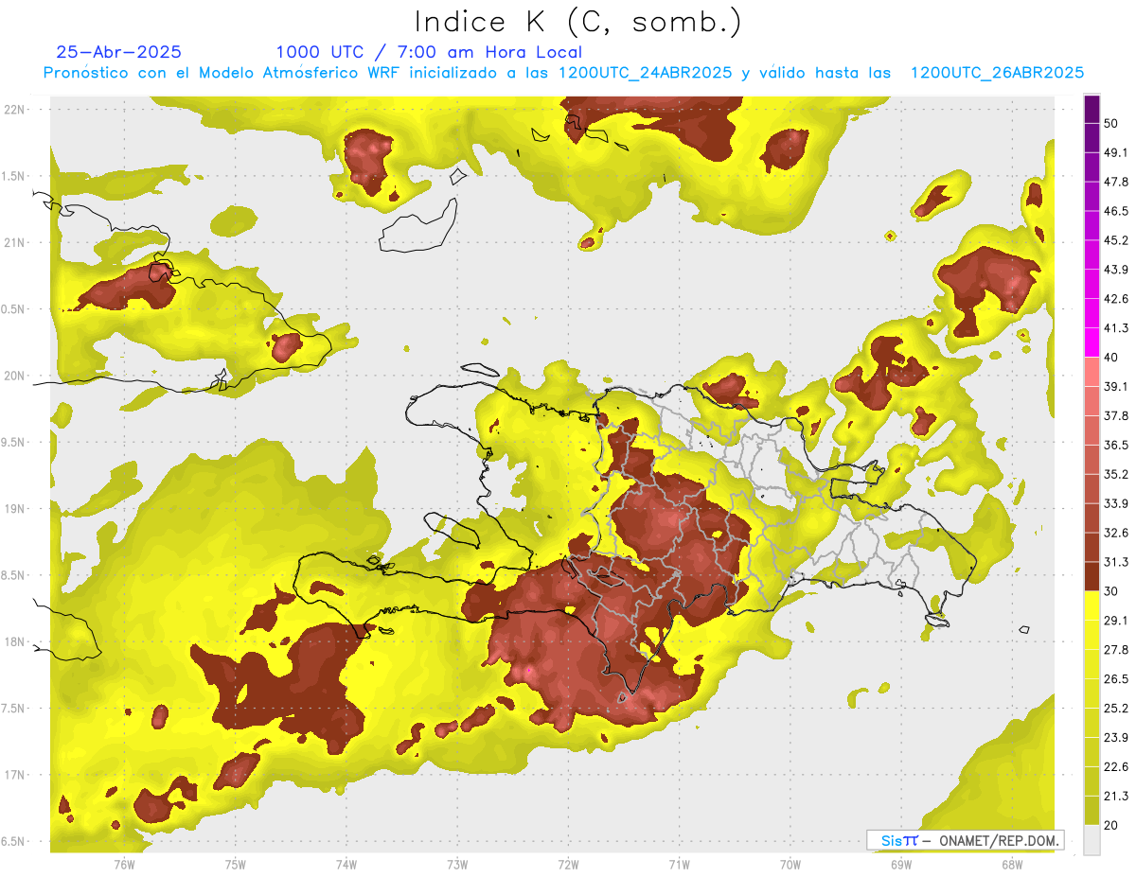Click the '20N' latitude label
1136x877 pixels.
15,376
